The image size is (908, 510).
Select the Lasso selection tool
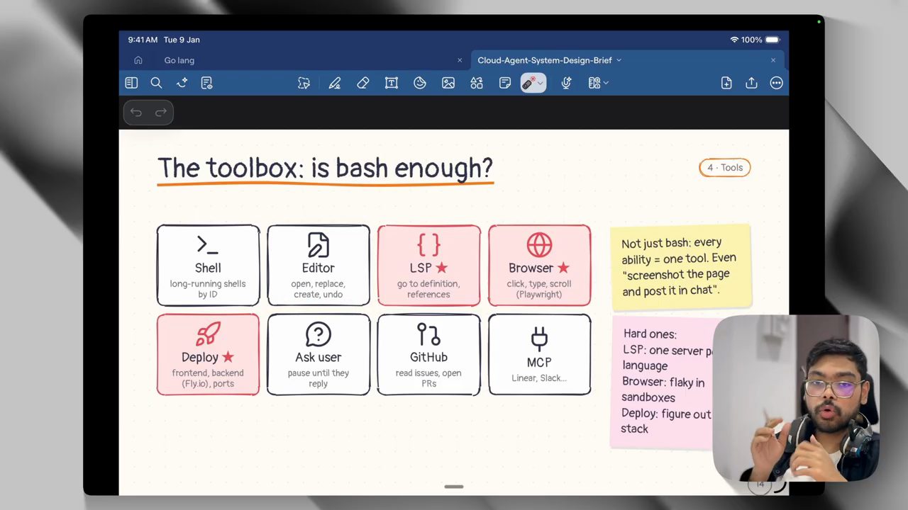304,83
